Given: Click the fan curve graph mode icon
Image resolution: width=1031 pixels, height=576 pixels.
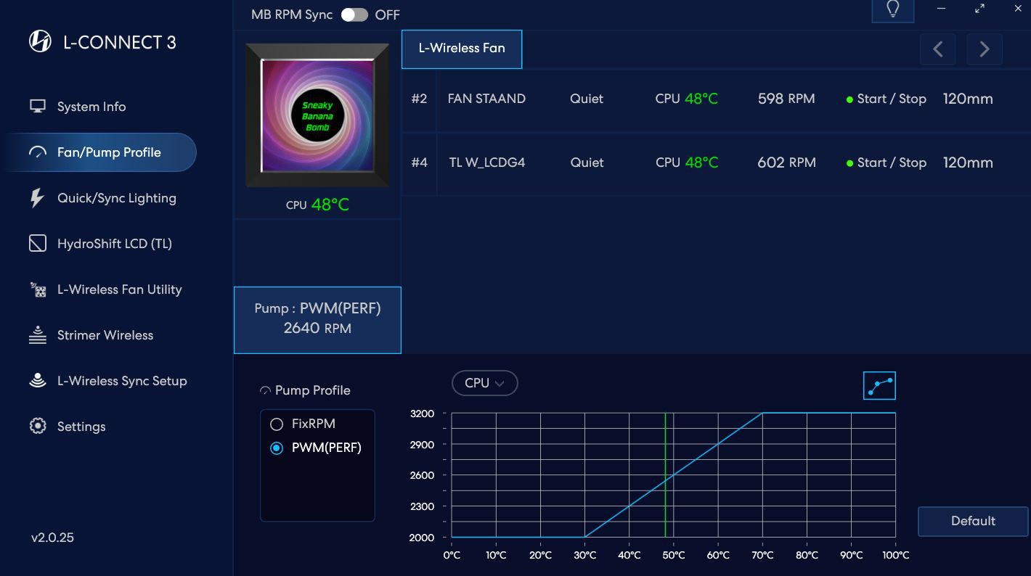Looking at the screenshot, I should click(879, 385).
